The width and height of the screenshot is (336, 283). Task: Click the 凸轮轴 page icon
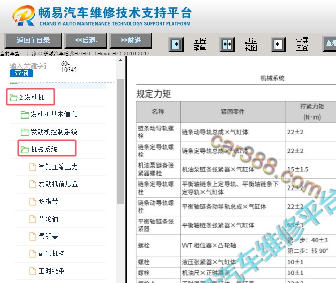tap(33, 219)
